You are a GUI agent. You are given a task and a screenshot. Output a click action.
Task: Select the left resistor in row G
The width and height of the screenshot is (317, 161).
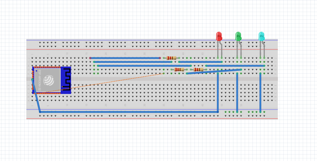pos(179,70)
